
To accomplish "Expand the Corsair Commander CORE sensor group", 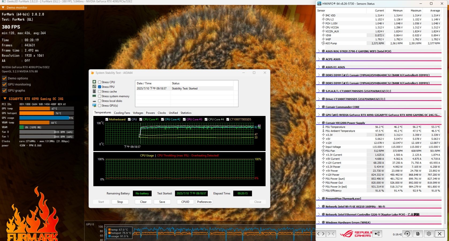I will pos(319,107).
